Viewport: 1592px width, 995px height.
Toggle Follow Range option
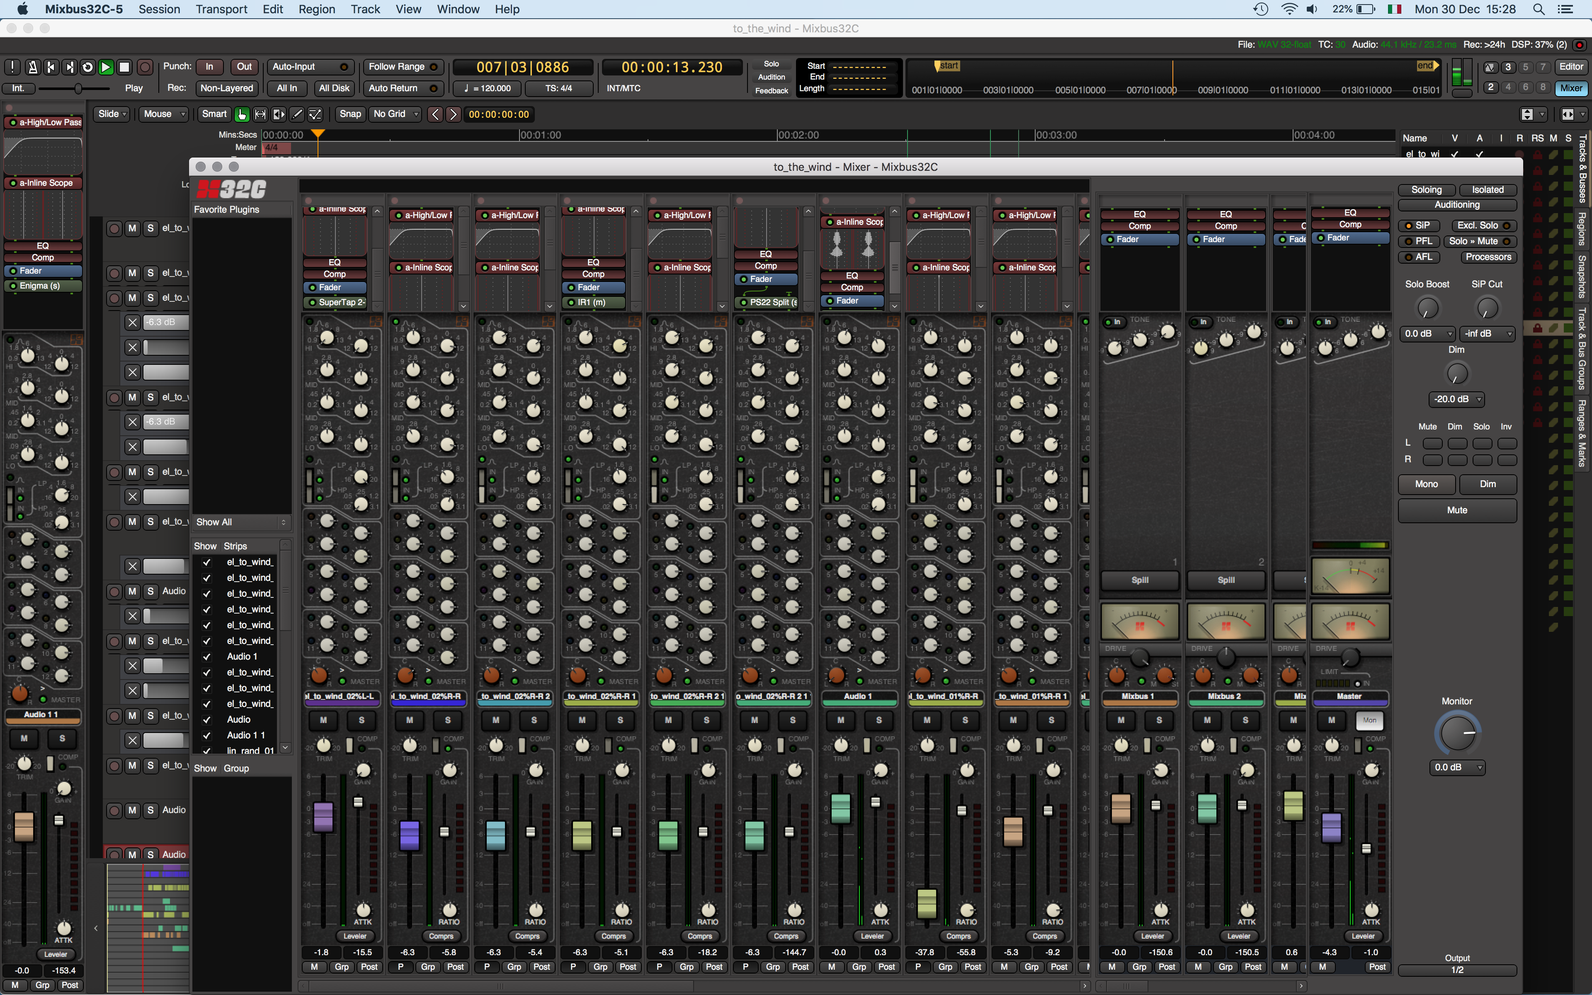click(403, 67)
